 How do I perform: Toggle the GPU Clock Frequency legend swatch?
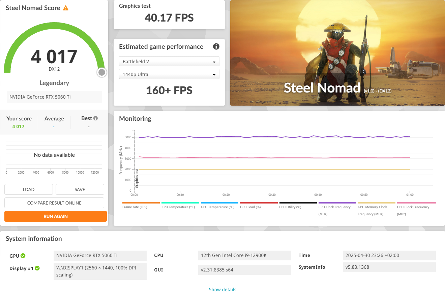tap(417, 202)
